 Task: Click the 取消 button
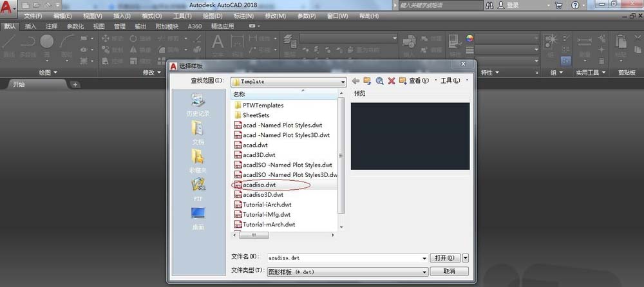point(449,272)
